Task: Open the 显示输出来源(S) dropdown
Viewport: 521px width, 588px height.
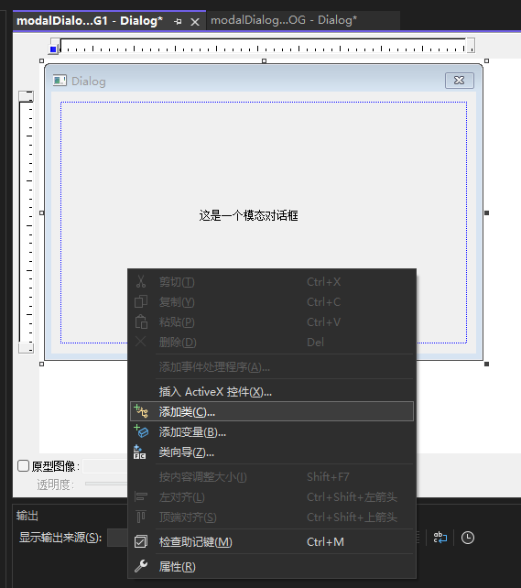Action: [118, 538]
